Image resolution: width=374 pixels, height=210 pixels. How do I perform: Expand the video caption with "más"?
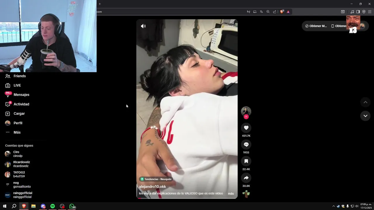click(x=231, y=194)
